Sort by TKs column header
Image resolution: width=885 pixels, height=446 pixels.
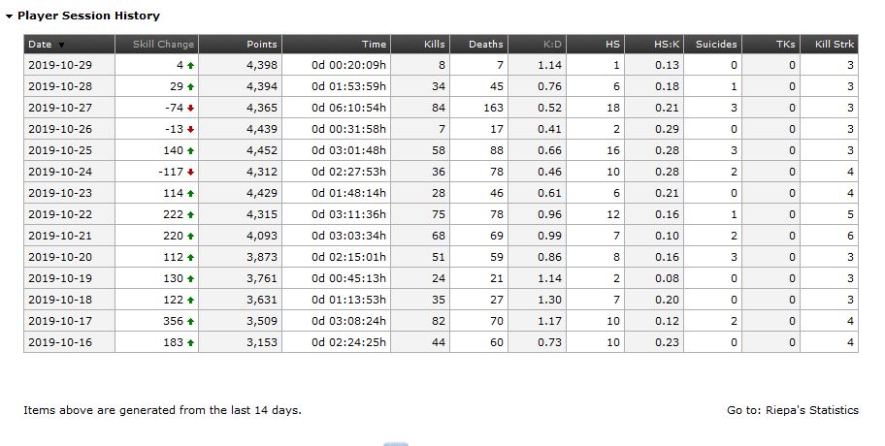coord(786,44)
